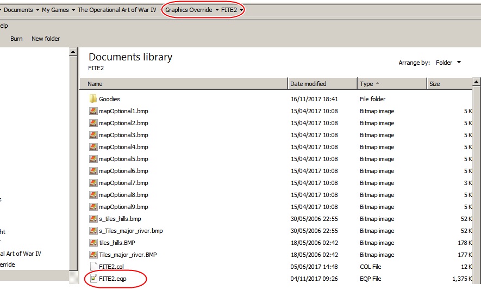Sort files by Size column header
This screenshot has height=289, width=481.
[x=449, y=83]
